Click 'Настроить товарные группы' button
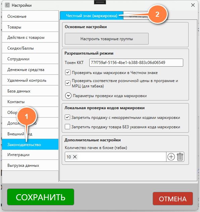 pos(107,39)
